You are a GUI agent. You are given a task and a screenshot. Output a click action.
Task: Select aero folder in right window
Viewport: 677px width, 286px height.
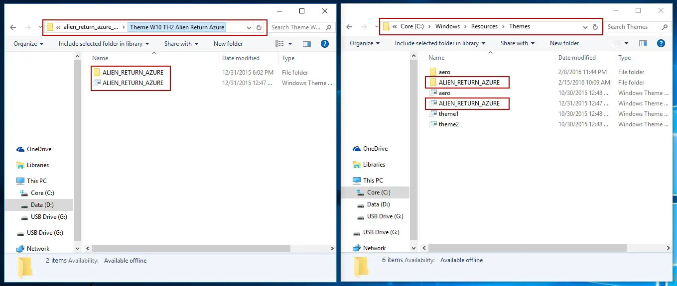click(x=439, y=72)
